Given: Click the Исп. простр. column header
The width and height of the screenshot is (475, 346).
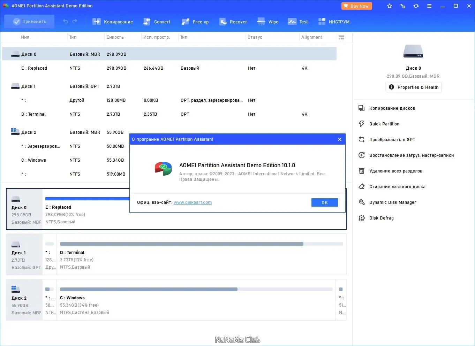Looking at the screenshot, I should click(157, 37).
